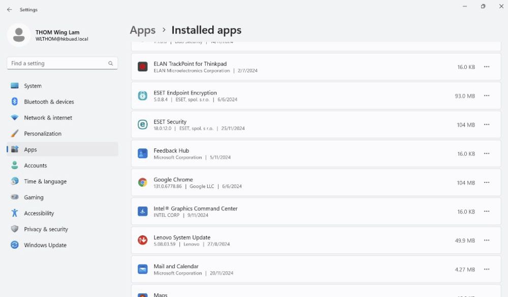This screenshot has width=508, height=297.
Task: Go to Windows Update settings
Action: [45, 245]
